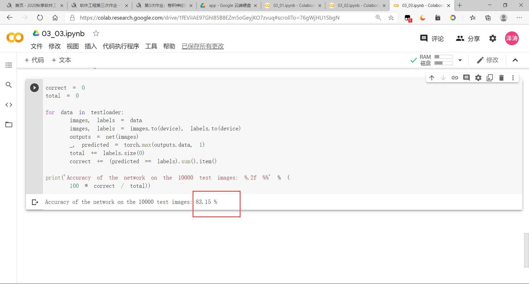The image size is (529, 284).
Task: Open the Colab logo home
Action: point(15,37)
